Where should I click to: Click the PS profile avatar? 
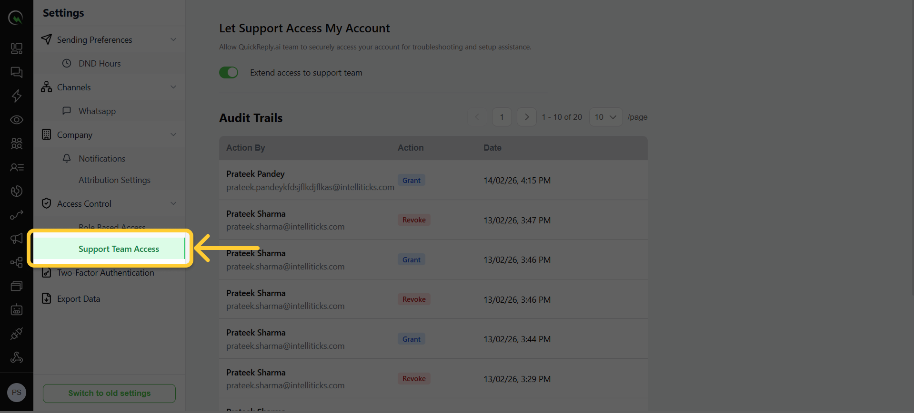point(17,393)
